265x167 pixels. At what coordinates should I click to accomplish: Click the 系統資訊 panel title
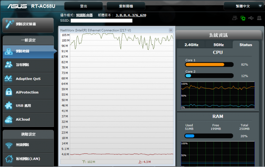tap(218, 35)
